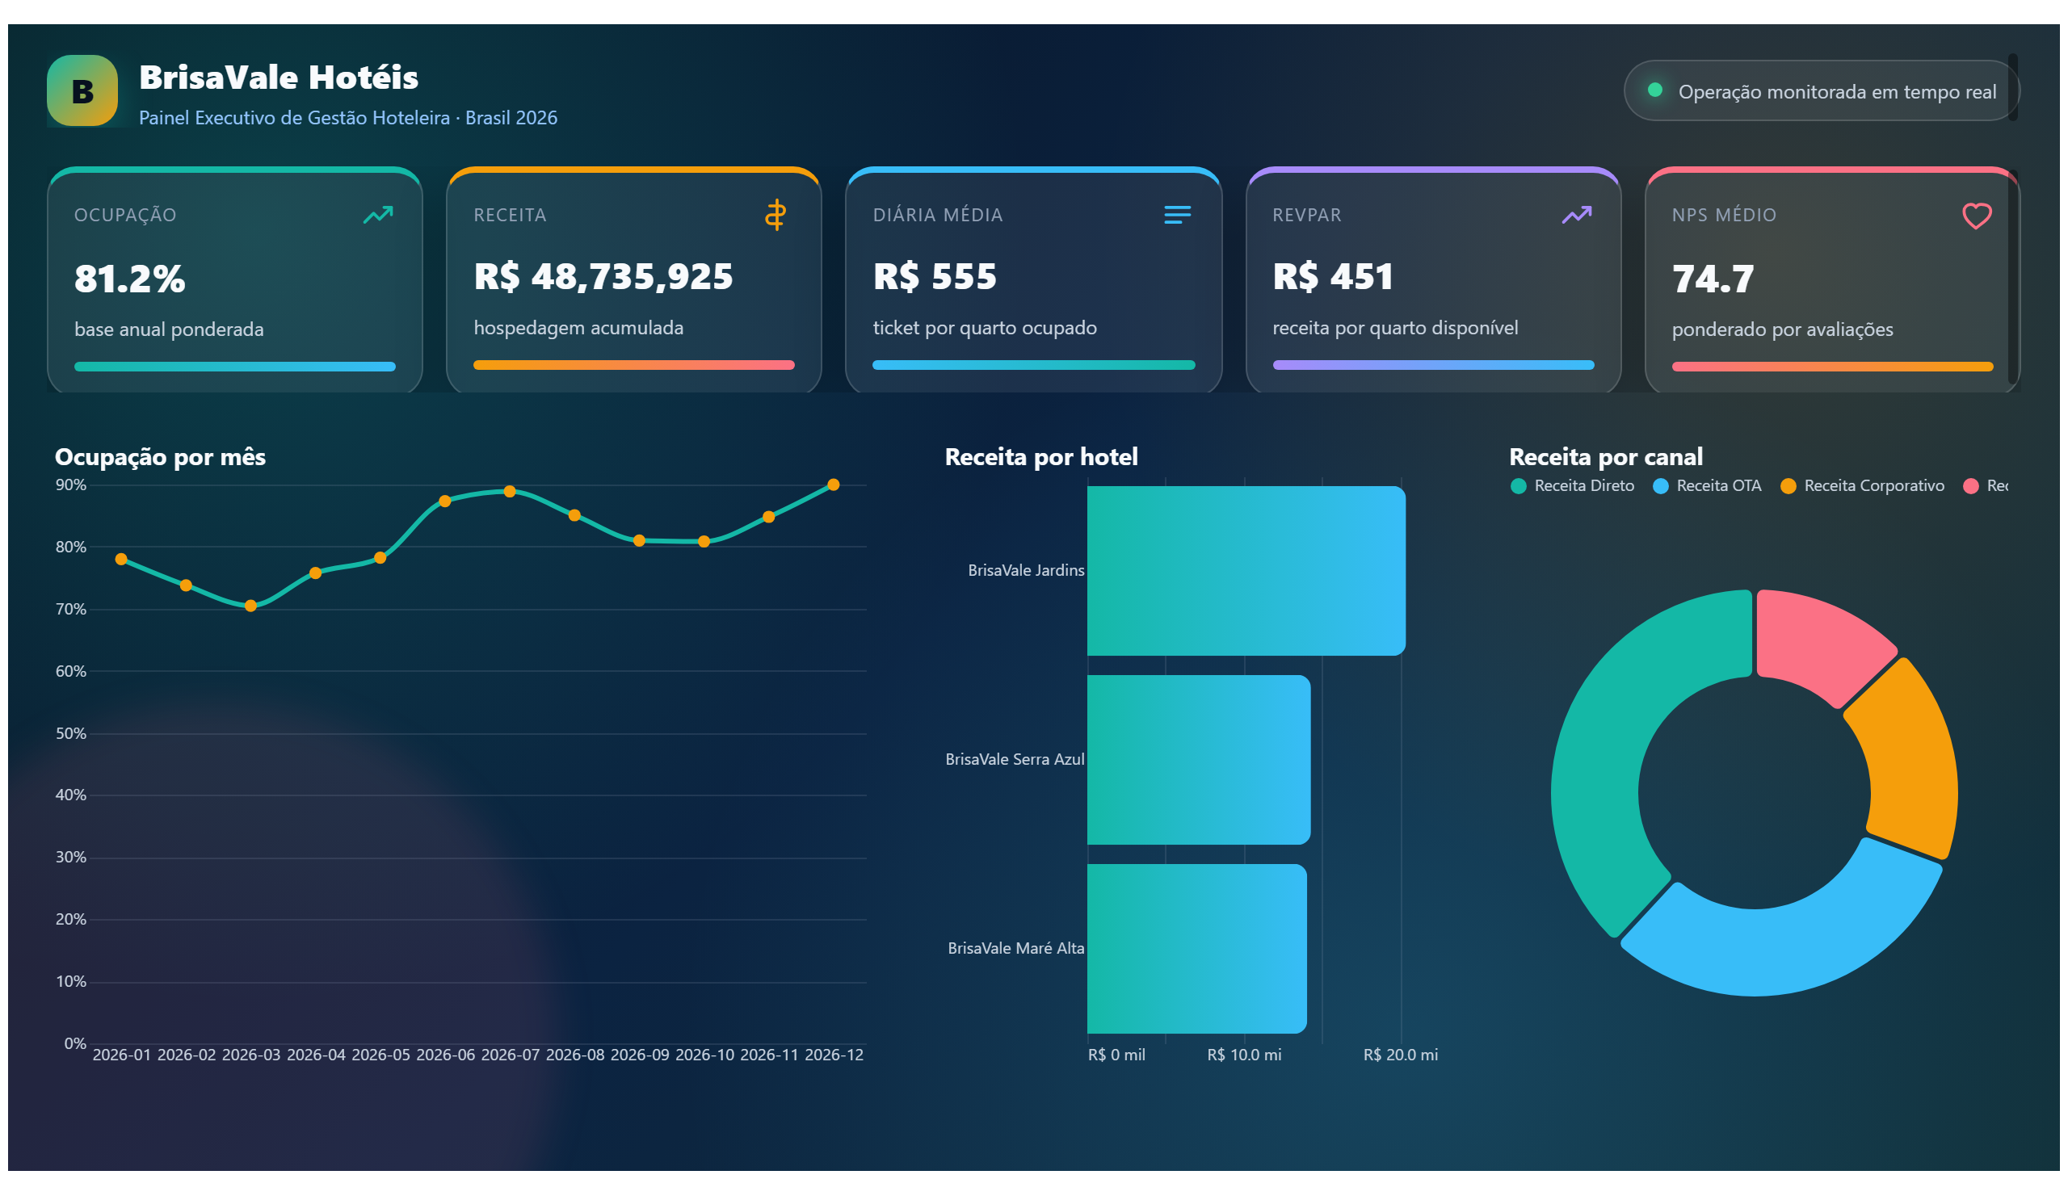Select the 2026-08 occupancy data point
Screen dimensions: 2068x1179
(x=574, y=516)
